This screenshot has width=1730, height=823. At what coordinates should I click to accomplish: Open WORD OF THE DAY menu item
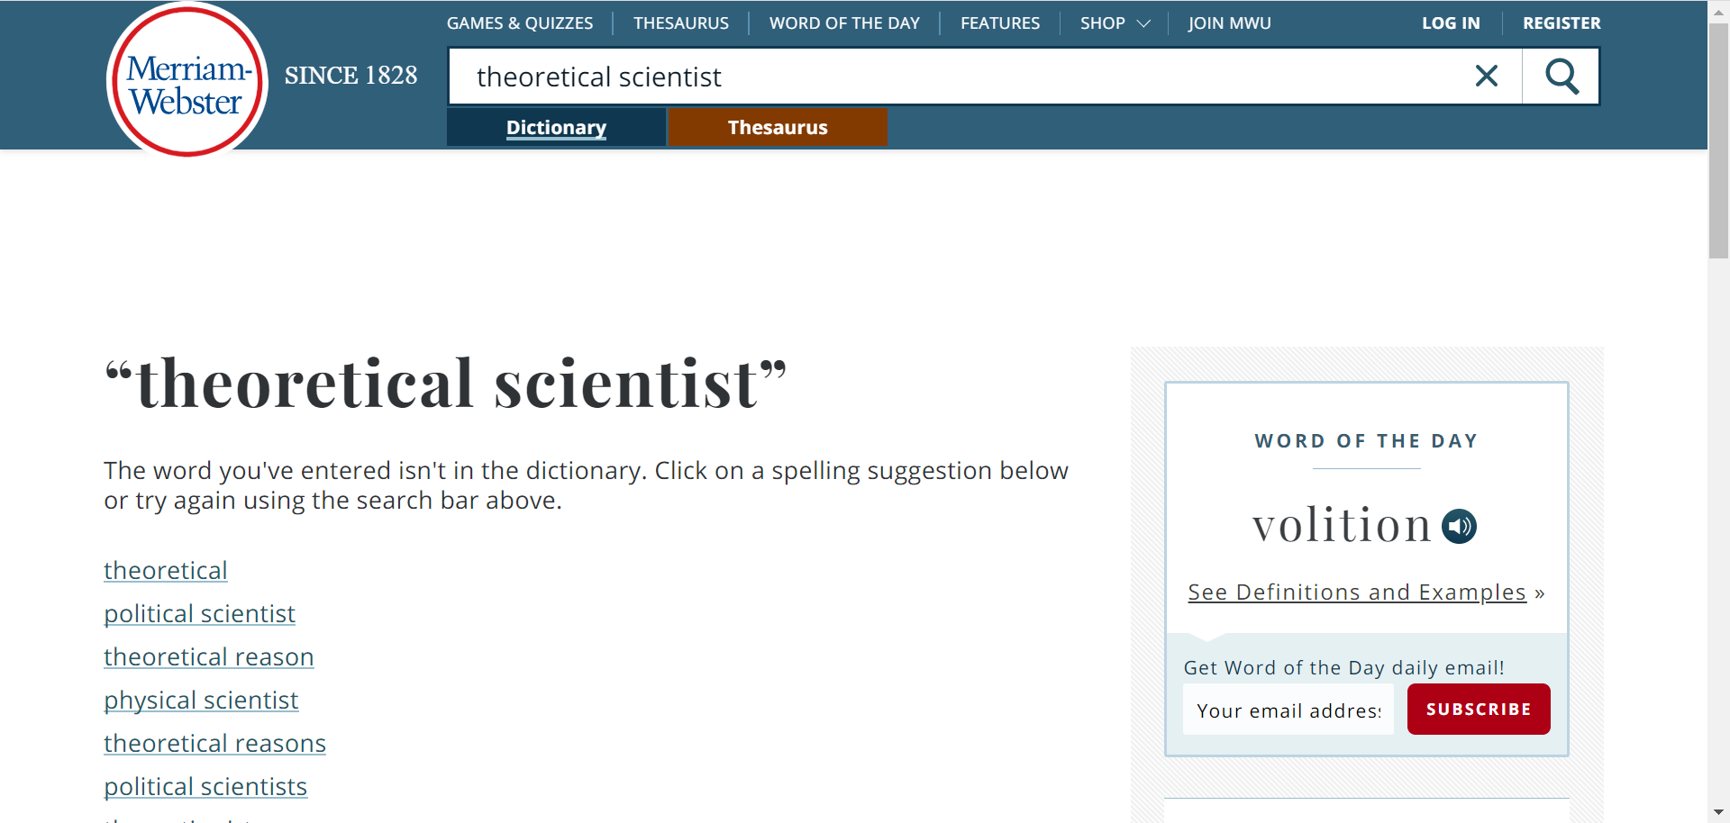843,23
